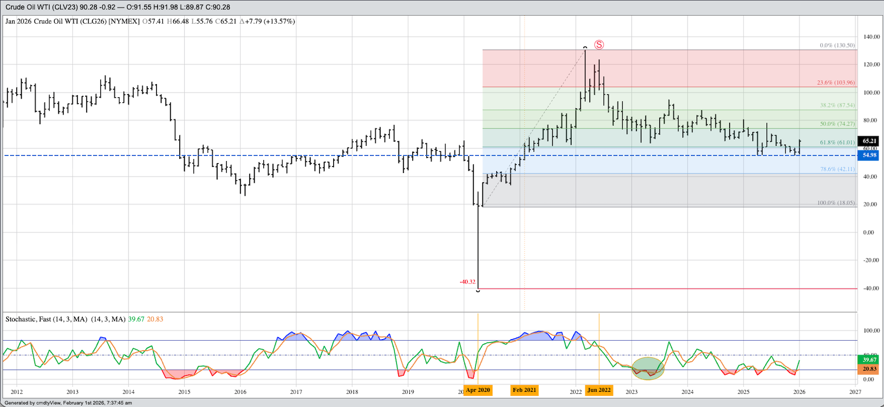The height and width of the screenshot is (407, 884).
Task: Select the Jun 2022 date marker
Action: [598, 390]
